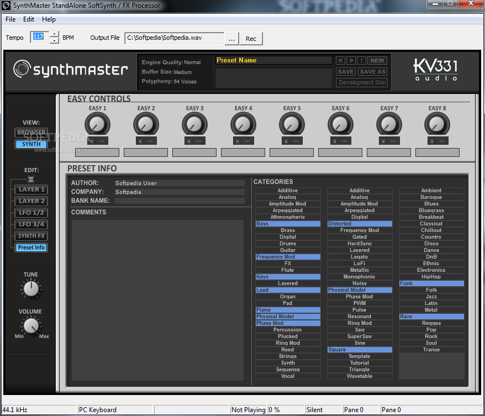This screenshot has height=416, width=485.
Task: Switch view to SYNTH
Action: [x=31, y=144]
